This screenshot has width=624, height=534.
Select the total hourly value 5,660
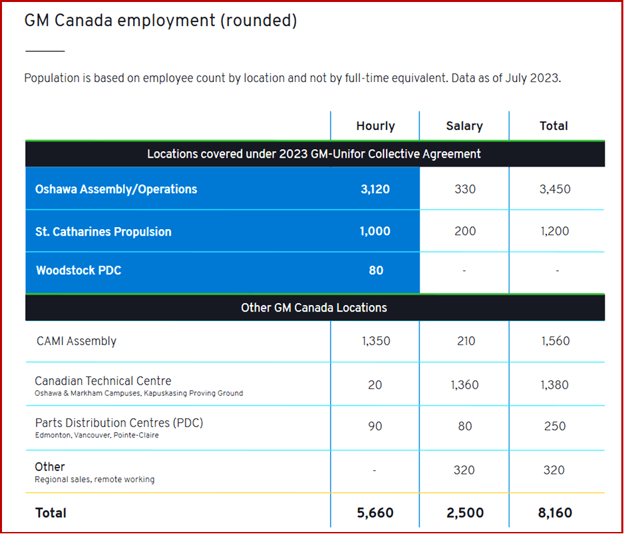(375, 513)
